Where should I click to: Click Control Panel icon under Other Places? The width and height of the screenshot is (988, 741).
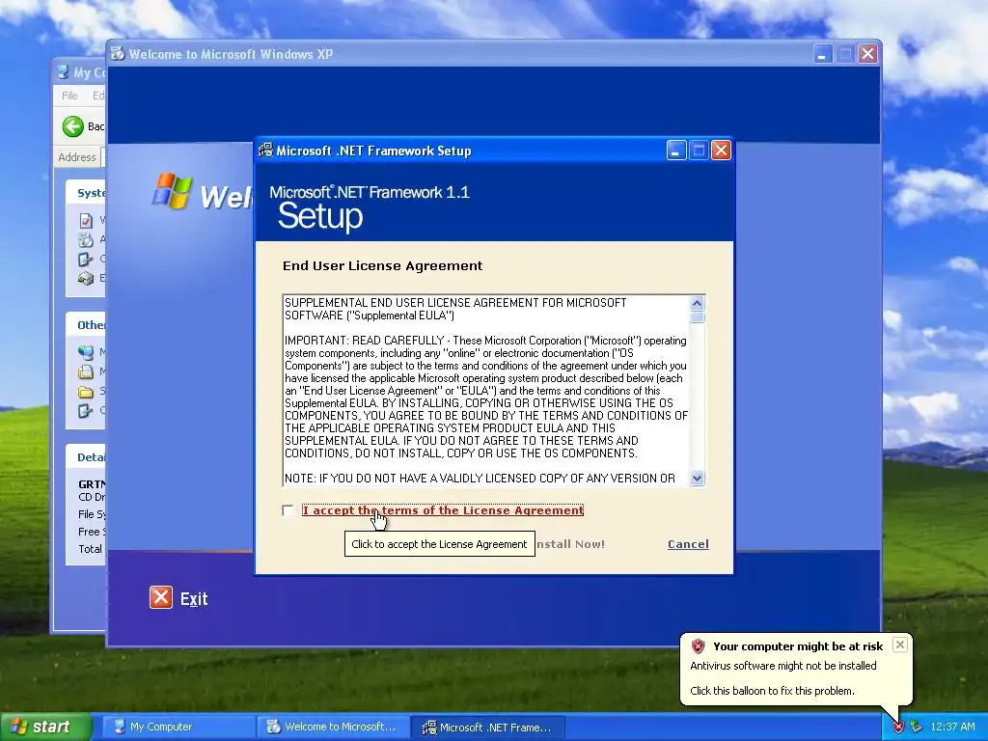(86, 411)
